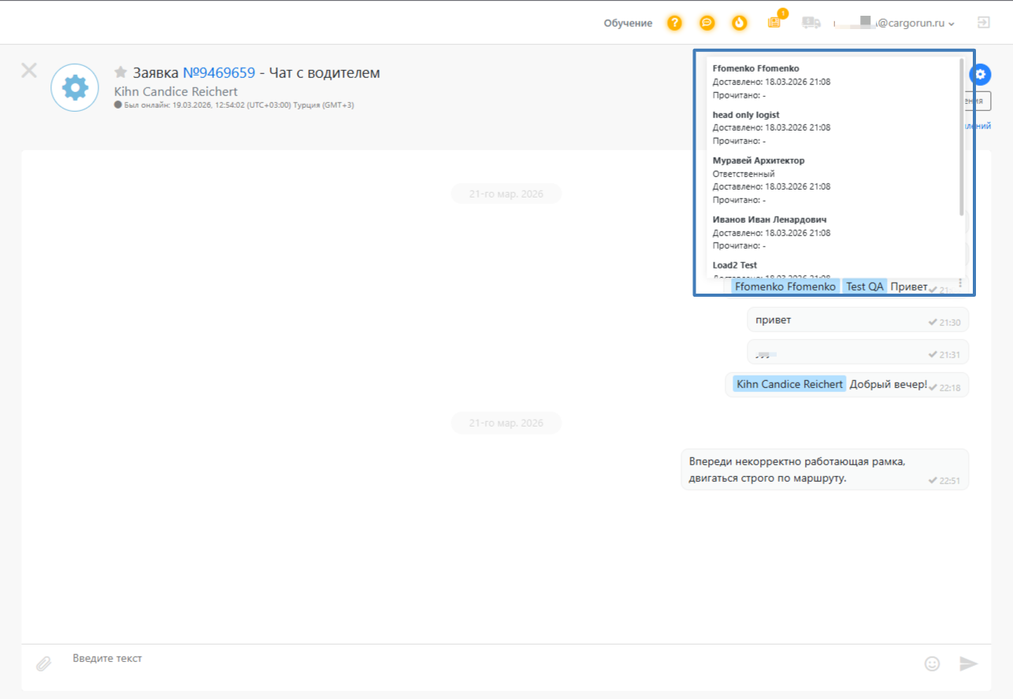Click driver name under the Заявка title
The height and width of the screenshot is (699, 1013).
176,91
